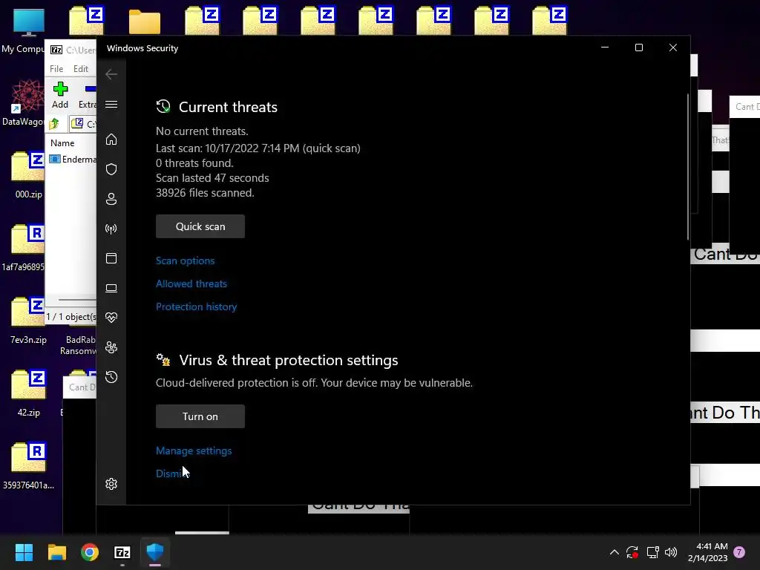Switch to 7-Zip in taskbar
Image resolution: width=760 pixels, height=570 pixels.
122,552
